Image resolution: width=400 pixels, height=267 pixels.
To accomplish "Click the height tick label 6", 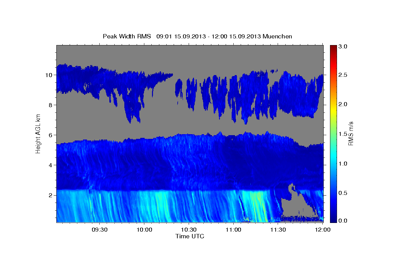I will [x=50, y=135].
